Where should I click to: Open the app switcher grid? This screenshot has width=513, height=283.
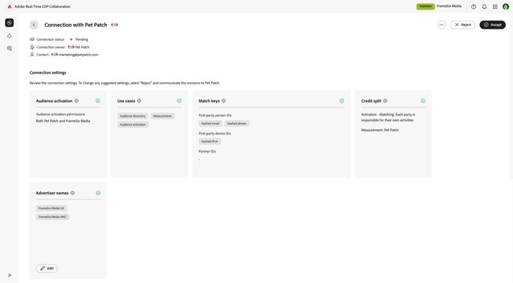(495, 7)
